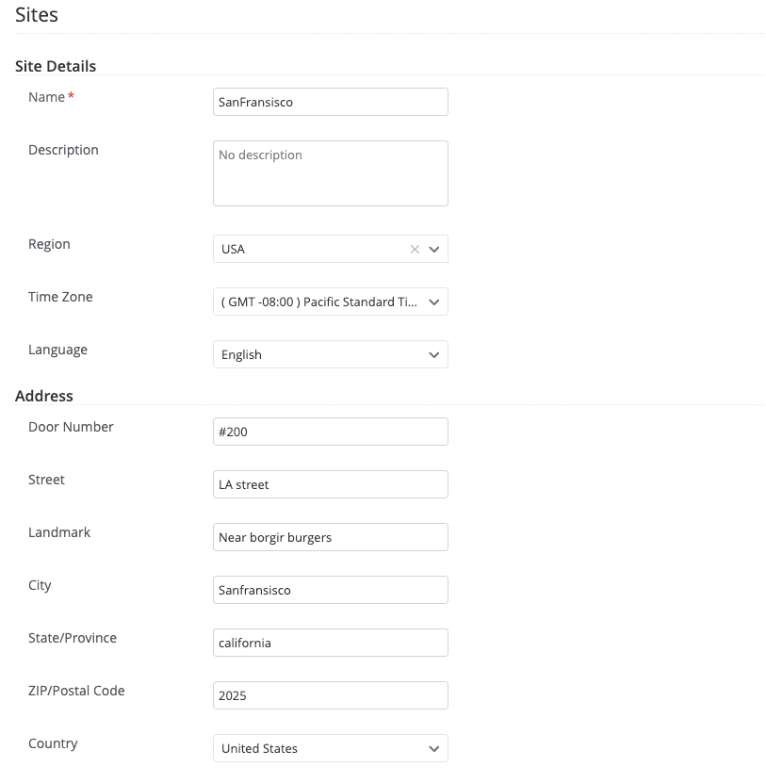This screenshot has width=766, height=783.
Task: Clear the selected Region value USA
Action: tap(415, 249)
